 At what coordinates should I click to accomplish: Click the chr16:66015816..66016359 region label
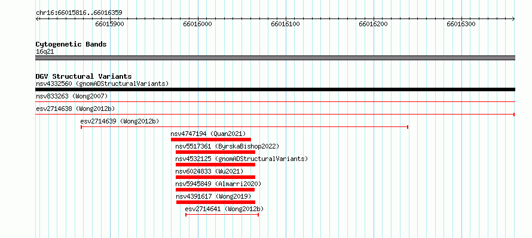pyautogui.click(x=79, y=13)
